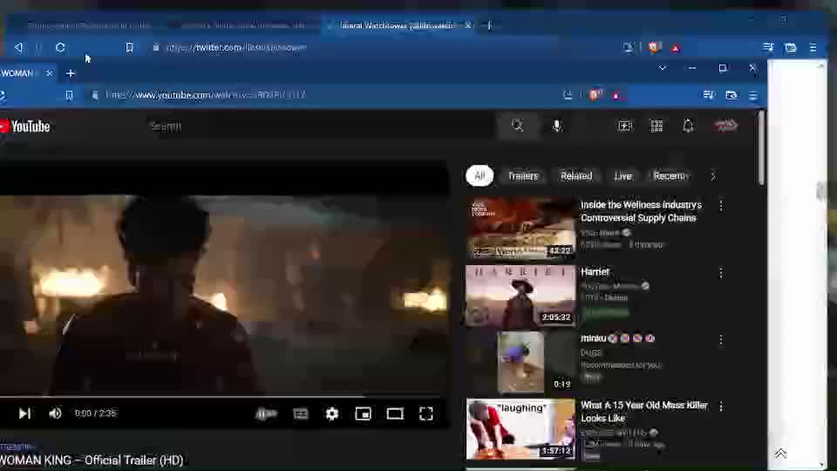
Task: Open the Harriet movie thumbnail
Action: click(521, 296)
